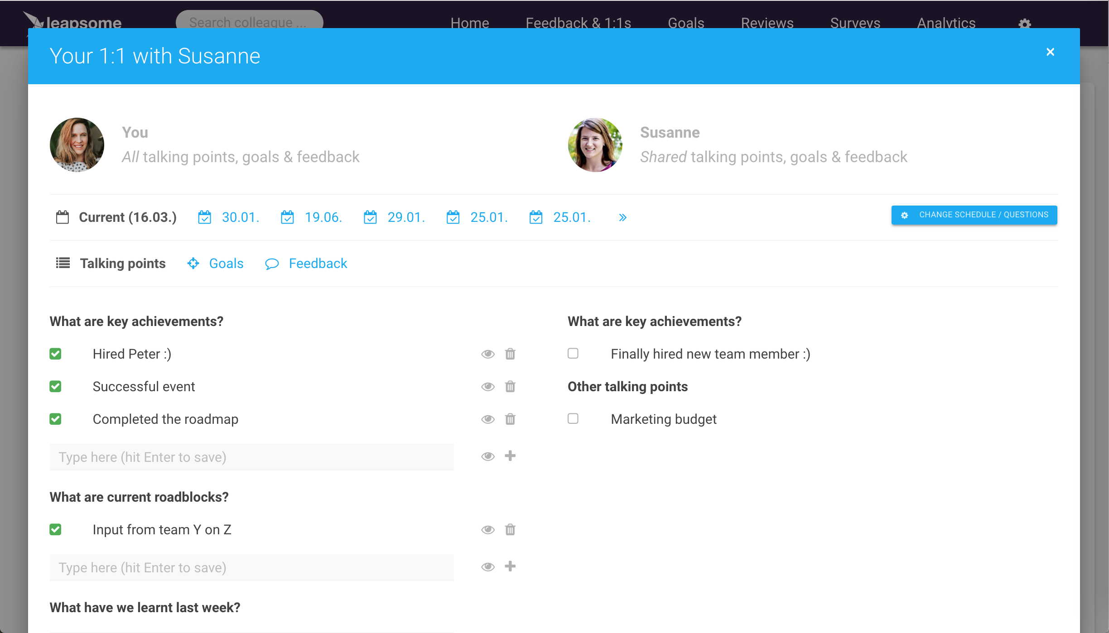The width and height of the screenshot is (1109, 633).
Task: Delete 'Completed the roadmap' via trash icon
Action: [x=510, y=419]
